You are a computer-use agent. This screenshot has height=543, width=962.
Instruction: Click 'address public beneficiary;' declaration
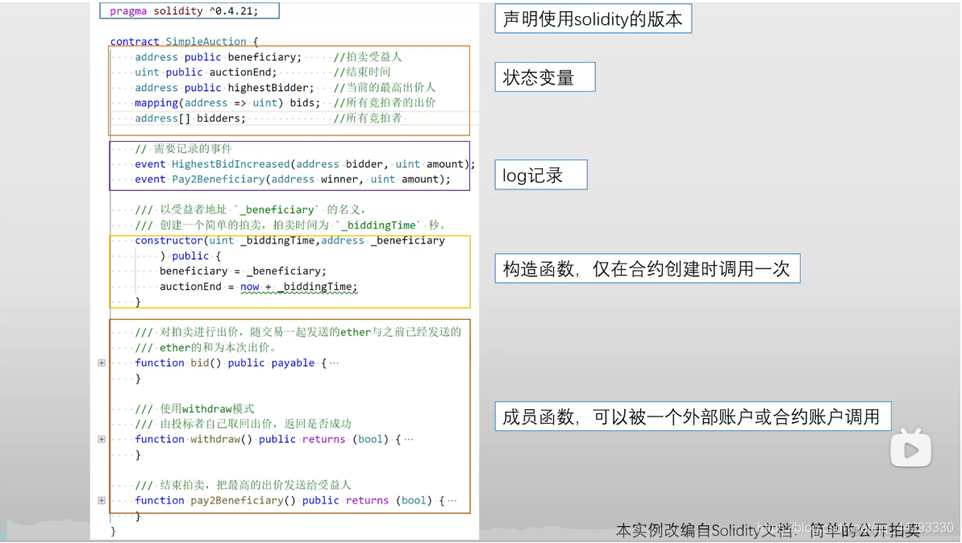point(219,57)
